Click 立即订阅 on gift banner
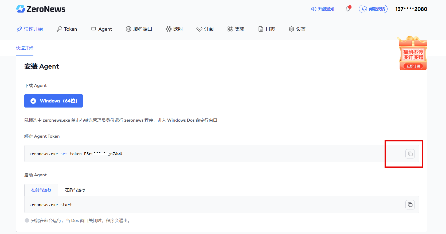Image resolution: width=446 pixels, height=234 pixels. (413, 66)
